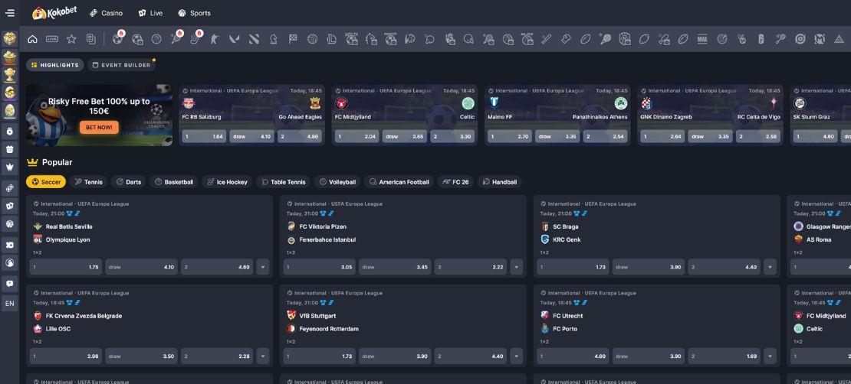This screenshot has width=851, height=384.
Task: Open the Casino section
Action: coord(106,13)
